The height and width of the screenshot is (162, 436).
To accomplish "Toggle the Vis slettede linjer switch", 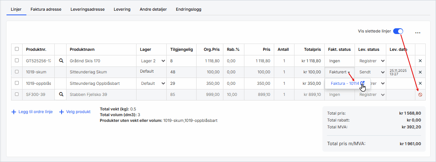I will coord(398,31).
